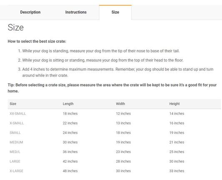Click the Length column header
222x180 pixels.
tap(68, 104)
